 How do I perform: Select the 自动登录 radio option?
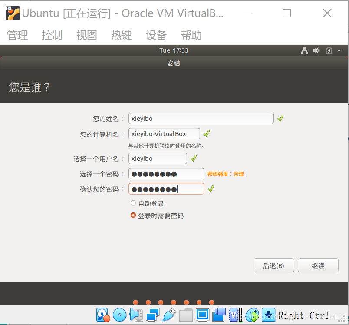point(133,203)
